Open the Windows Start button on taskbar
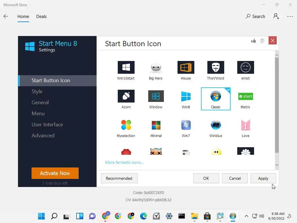Image resolution: width=297 pixels, height=223 pixels. 41,216
